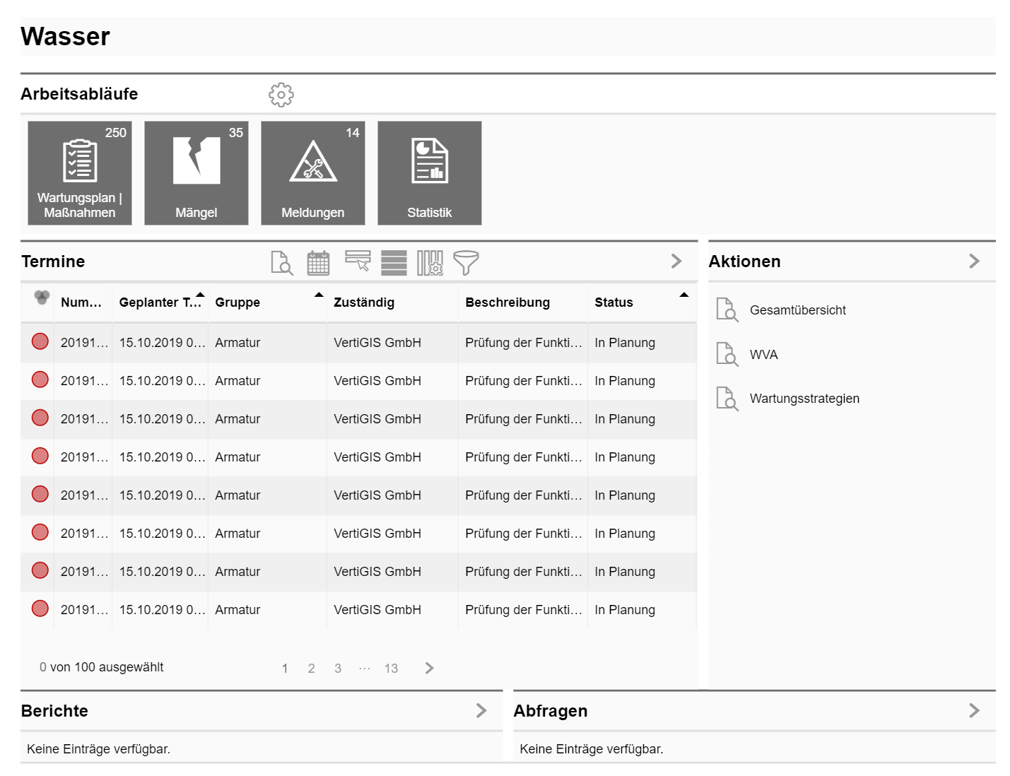The image size is (1010, 776).
Task: Click the WVA document search icon
Action: click(x=727, y=354)
